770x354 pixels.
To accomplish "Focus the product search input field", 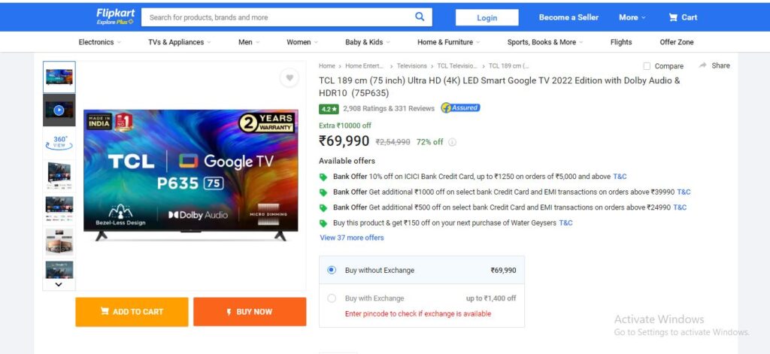I will [277, 17].
